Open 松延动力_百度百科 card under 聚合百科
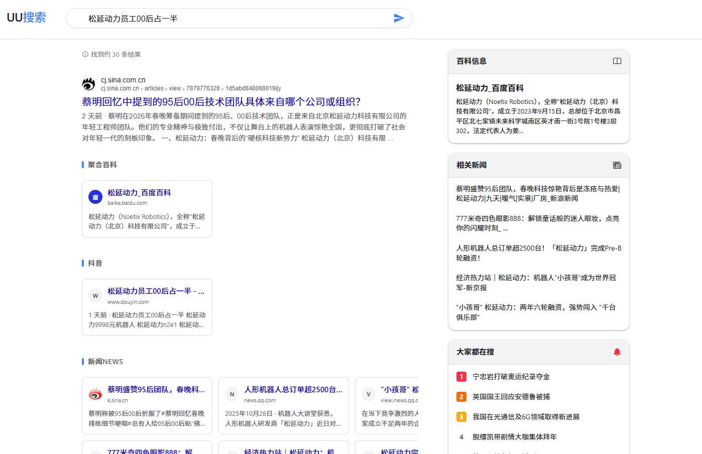This screenshot has height=454, width=702. pyautogui.click(x=139, y=193)
